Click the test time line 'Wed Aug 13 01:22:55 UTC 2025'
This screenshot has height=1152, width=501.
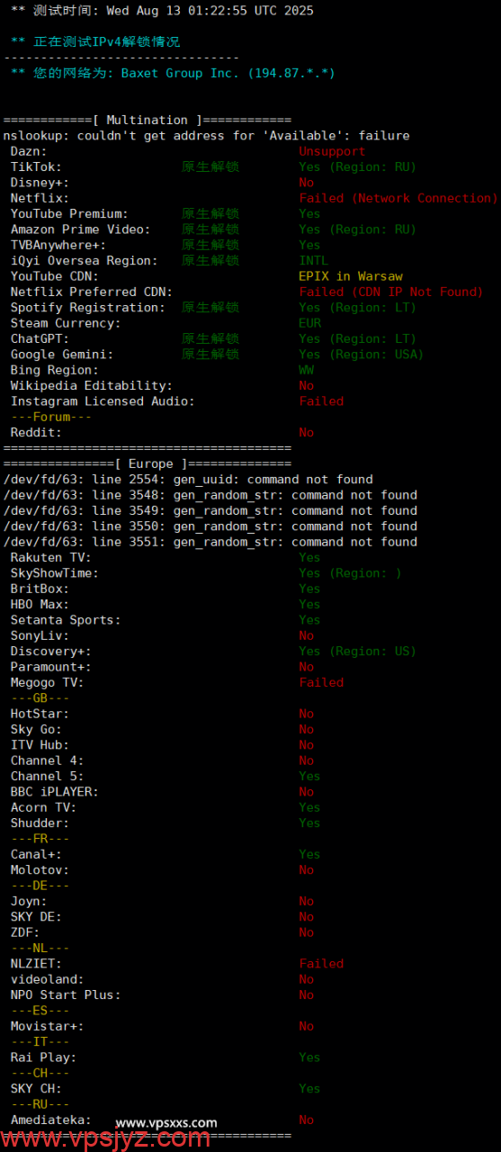[x=210, y=11]
